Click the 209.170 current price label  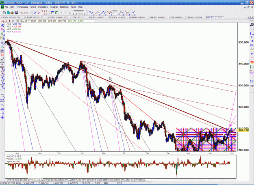click(243, 130)
